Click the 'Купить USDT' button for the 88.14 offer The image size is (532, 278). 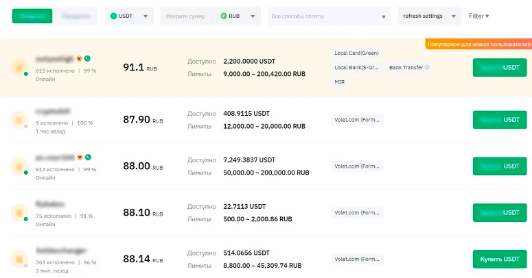point(499,259)
